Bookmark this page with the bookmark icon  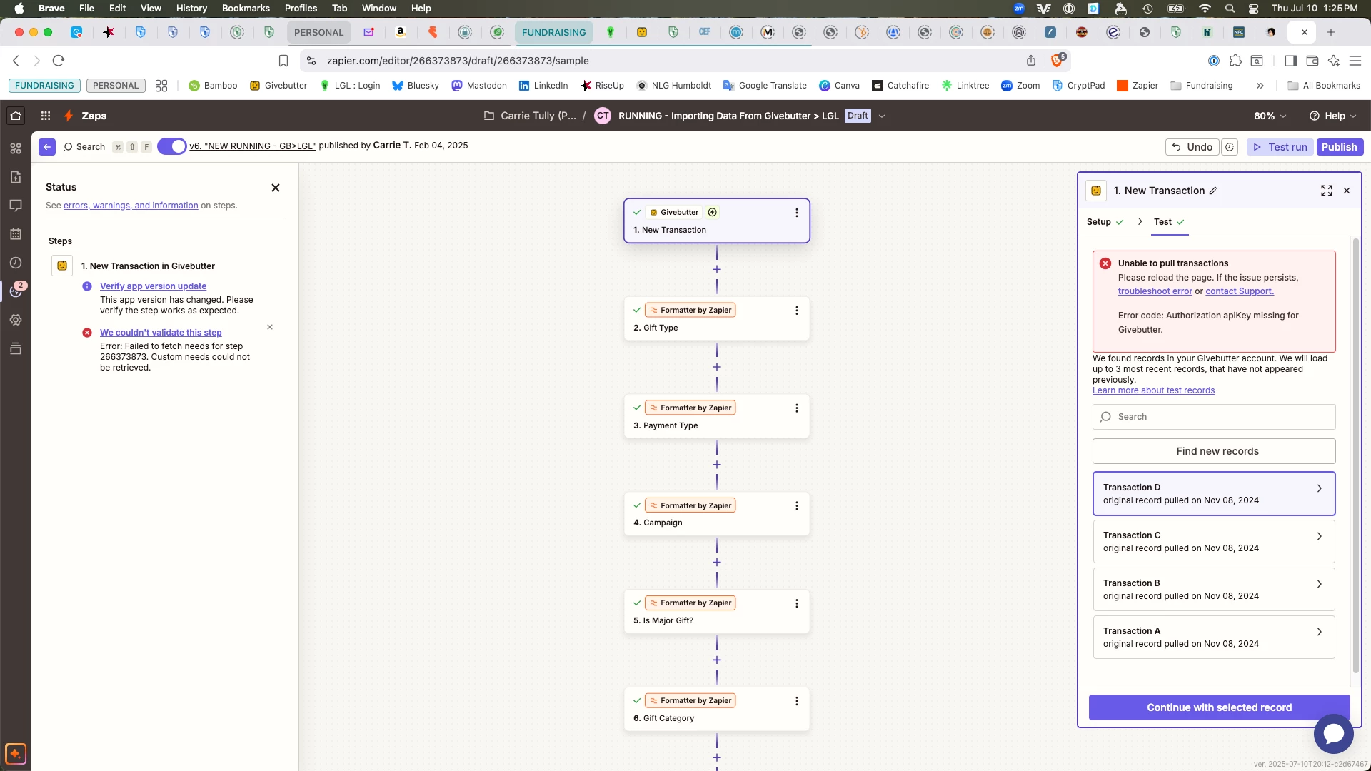283,61
